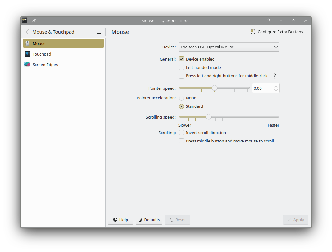Select None for pointer acceleration

[182, 98]
